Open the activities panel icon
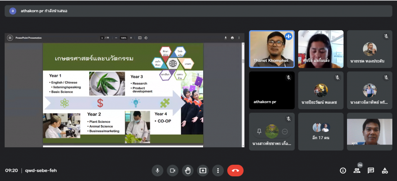This screenshot has height=181, width=397. click(385, 170)
